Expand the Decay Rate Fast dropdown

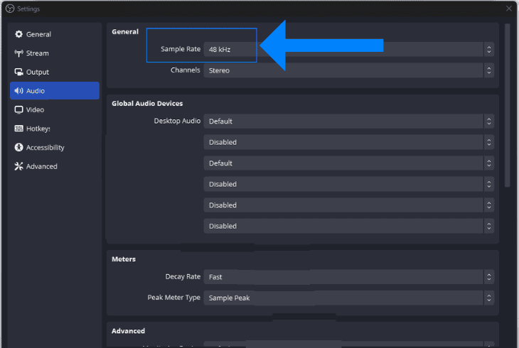pyautogui.click(x=349, y=277)
